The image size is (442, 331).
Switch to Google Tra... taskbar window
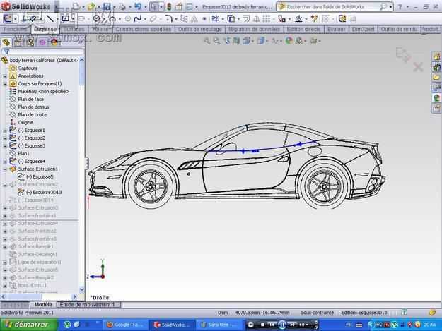click(x=125, y=325)
